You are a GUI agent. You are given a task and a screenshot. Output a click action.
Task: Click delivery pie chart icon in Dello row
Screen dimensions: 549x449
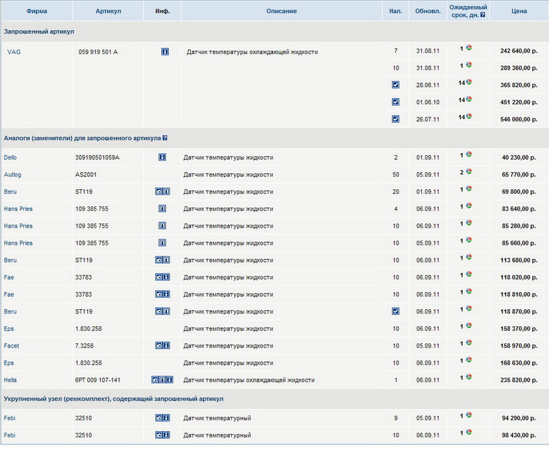point(469,154)
